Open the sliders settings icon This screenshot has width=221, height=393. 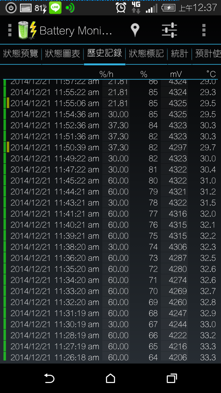169,30
